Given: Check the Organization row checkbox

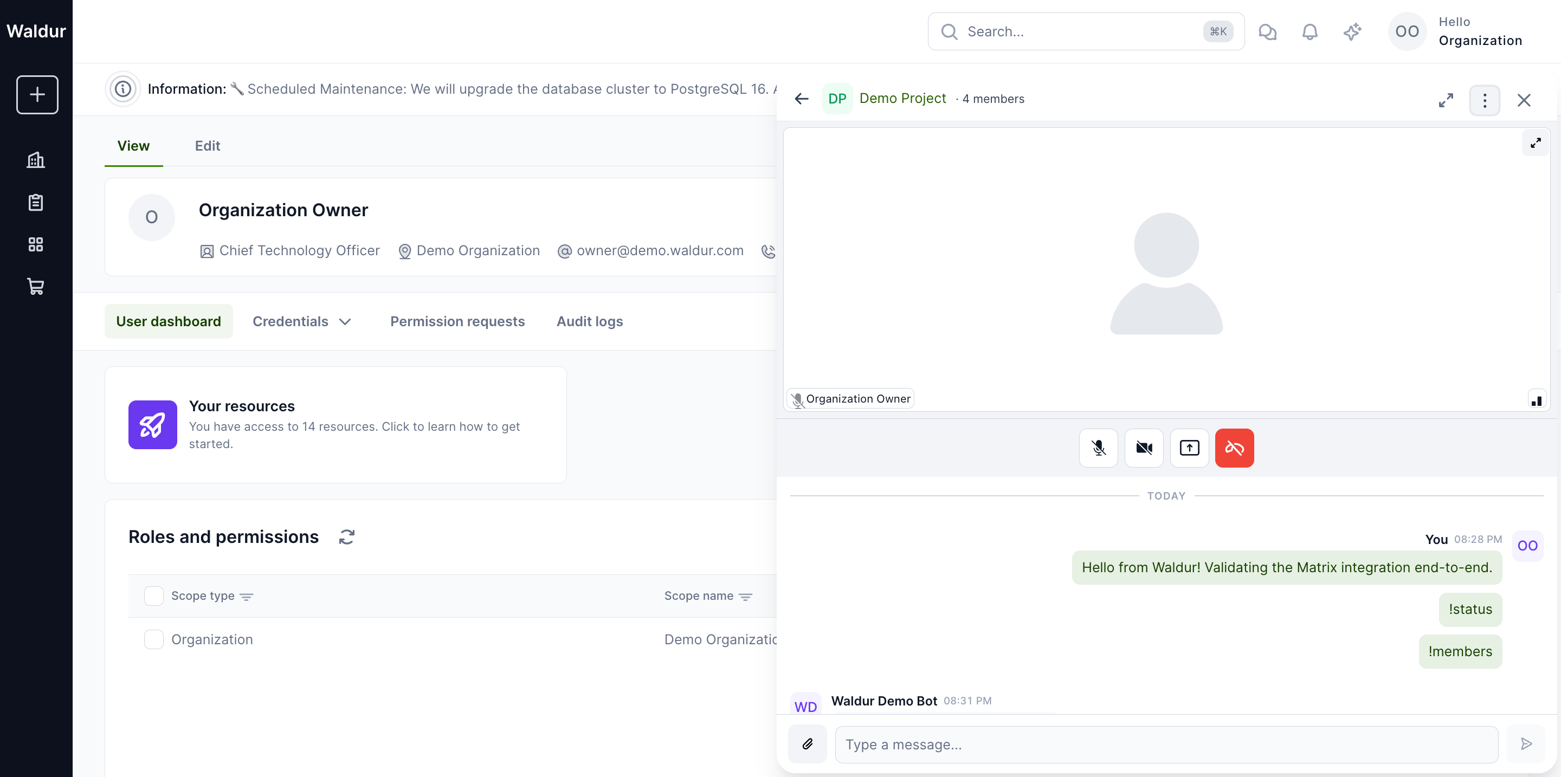Looking at the screenshot, I should point(154,639).
